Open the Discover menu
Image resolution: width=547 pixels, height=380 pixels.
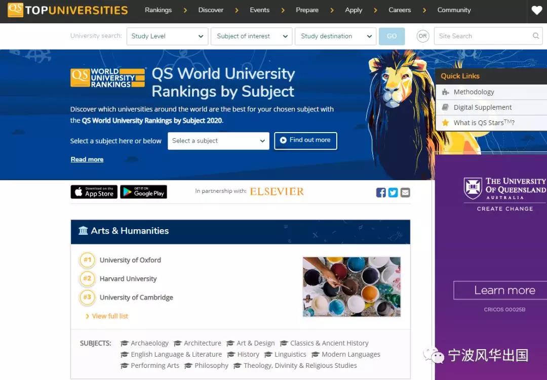tap(211, 10)
